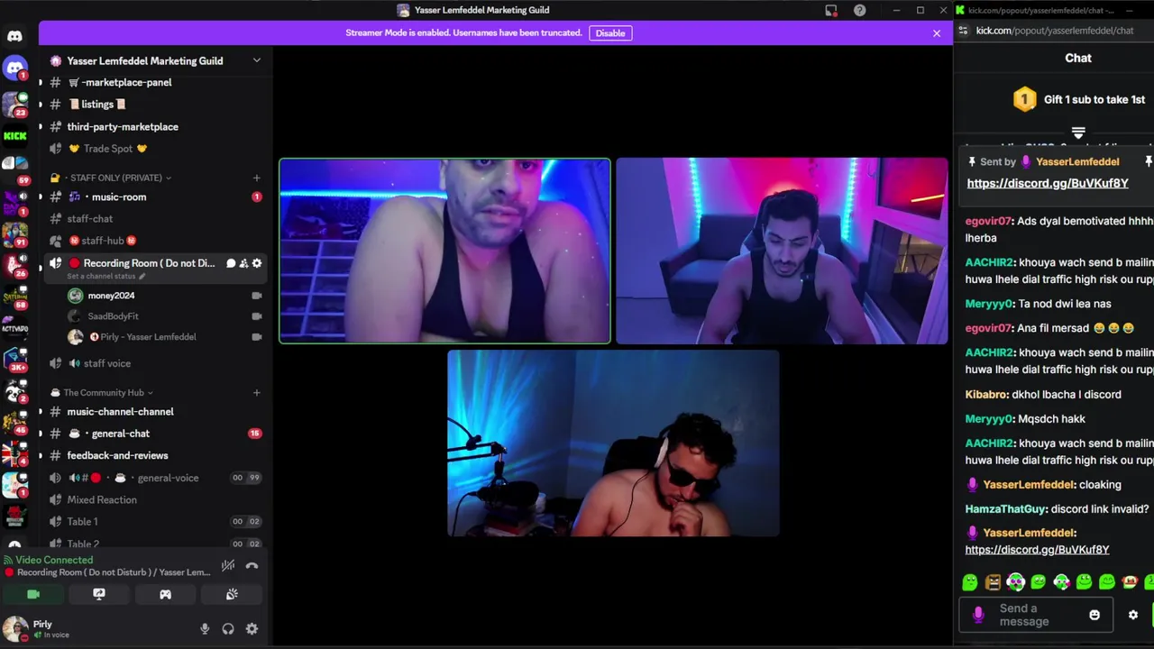The height and width of the screenshot is (649, 1154).
Task: Join the general-voice channel
Action: 155,478
